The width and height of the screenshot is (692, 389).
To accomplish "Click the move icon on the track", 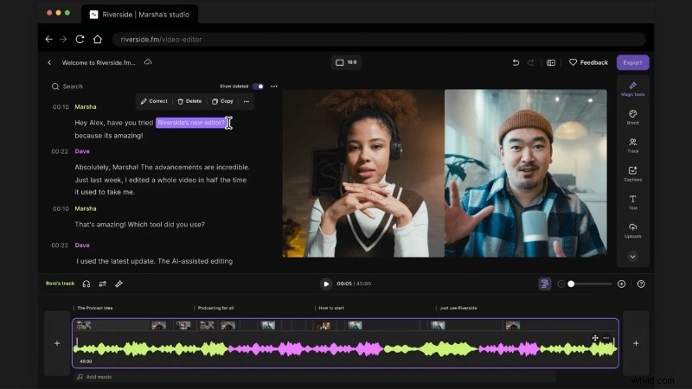I will tap(595, 338).
